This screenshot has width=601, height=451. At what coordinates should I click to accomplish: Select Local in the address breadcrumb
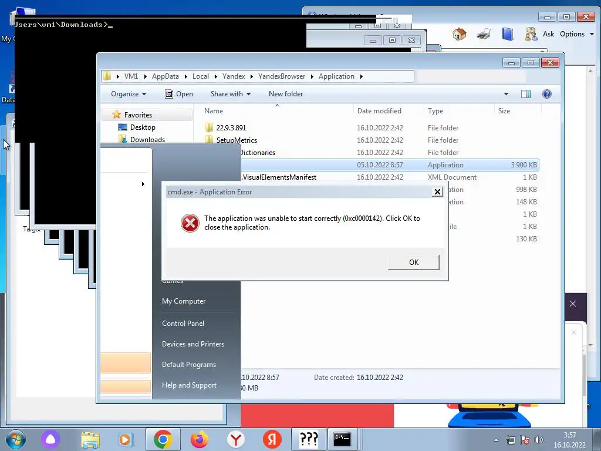[201, 76]
